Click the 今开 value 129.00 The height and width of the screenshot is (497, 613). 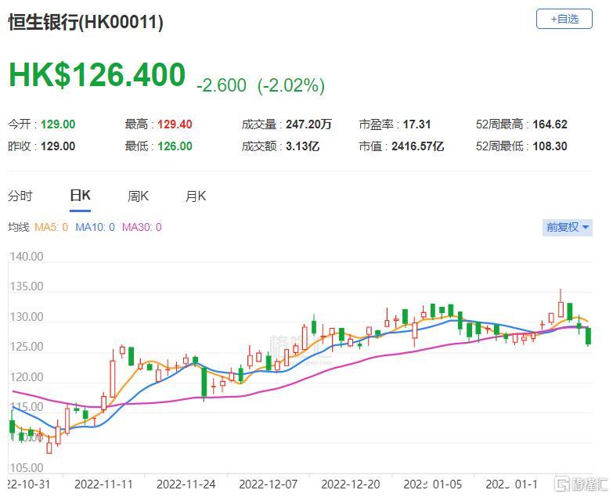[58, 124]
